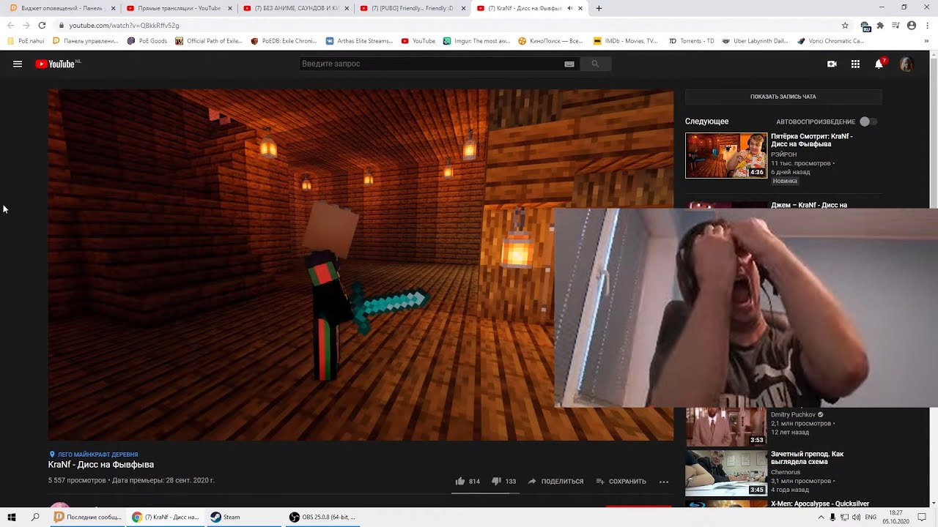
Task: Open the Official Path of Exile bookmark
Action: pos(209,41)
